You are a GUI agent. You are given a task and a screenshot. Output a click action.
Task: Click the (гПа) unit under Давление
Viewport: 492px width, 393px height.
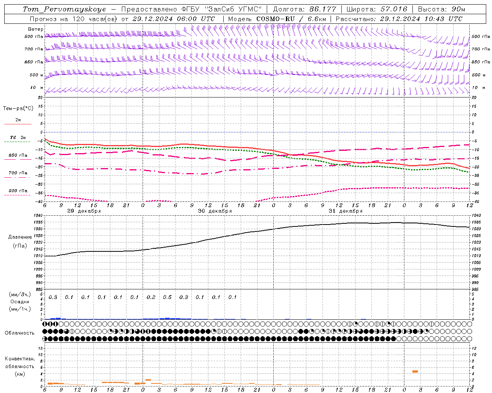click(20, 246)
